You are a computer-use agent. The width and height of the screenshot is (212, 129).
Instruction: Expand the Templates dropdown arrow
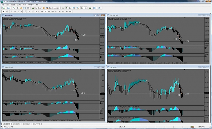pyautogui.click(x=101, y=8)
